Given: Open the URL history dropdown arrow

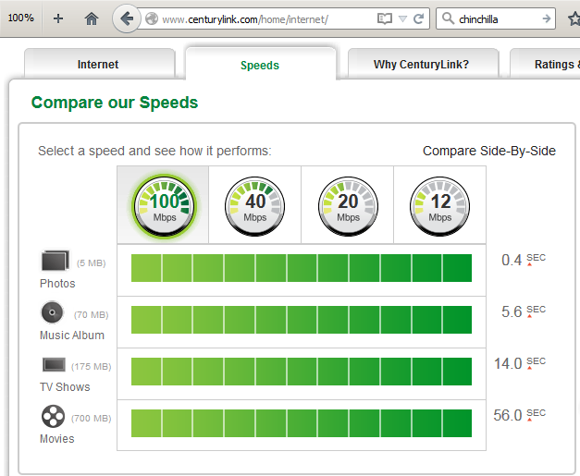Looking at the screenshot, I should 402,18.
